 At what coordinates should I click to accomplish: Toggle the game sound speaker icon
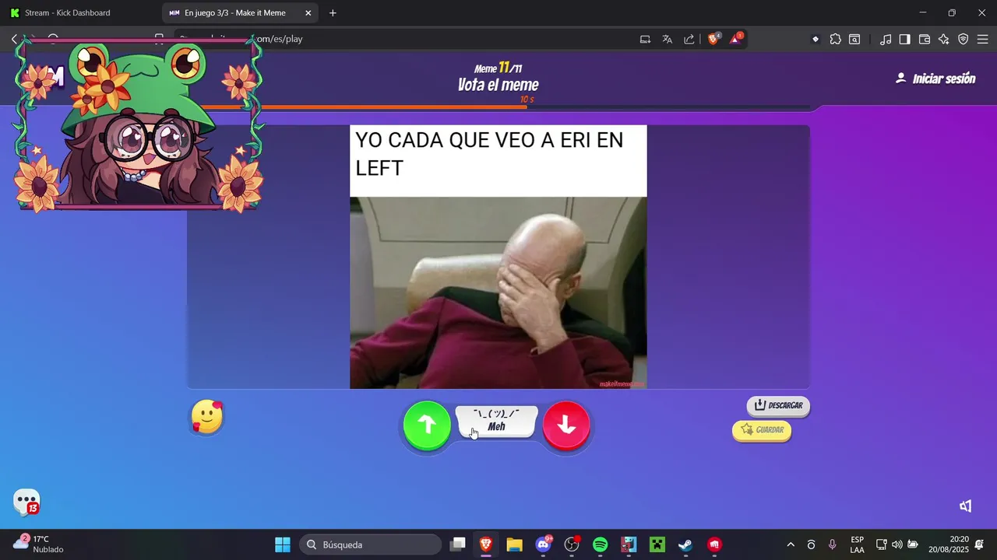(x=966, y=506)
